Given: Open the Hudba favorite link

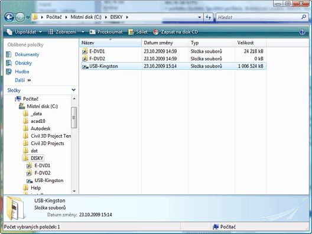Looking at the screenshot, I should [22, 71].
